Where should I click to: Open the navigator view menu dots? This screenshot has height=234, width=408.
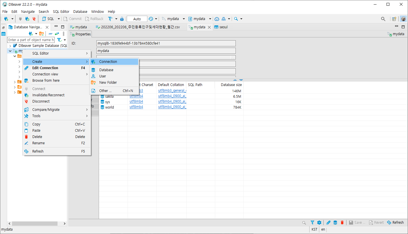click(x=64, y=34)
